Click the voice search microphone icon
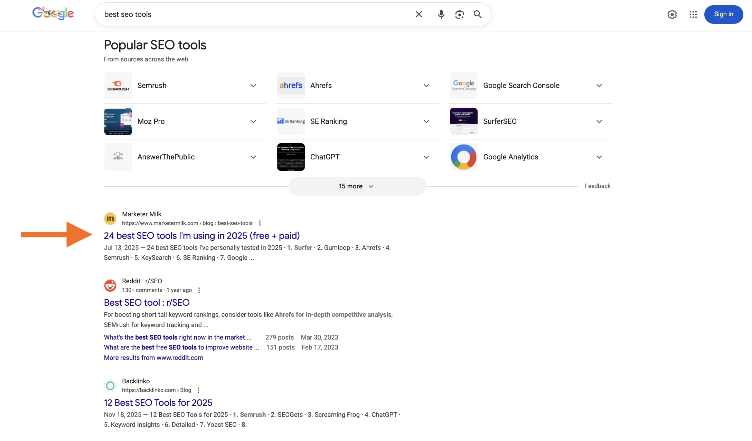 coord(441,14)
